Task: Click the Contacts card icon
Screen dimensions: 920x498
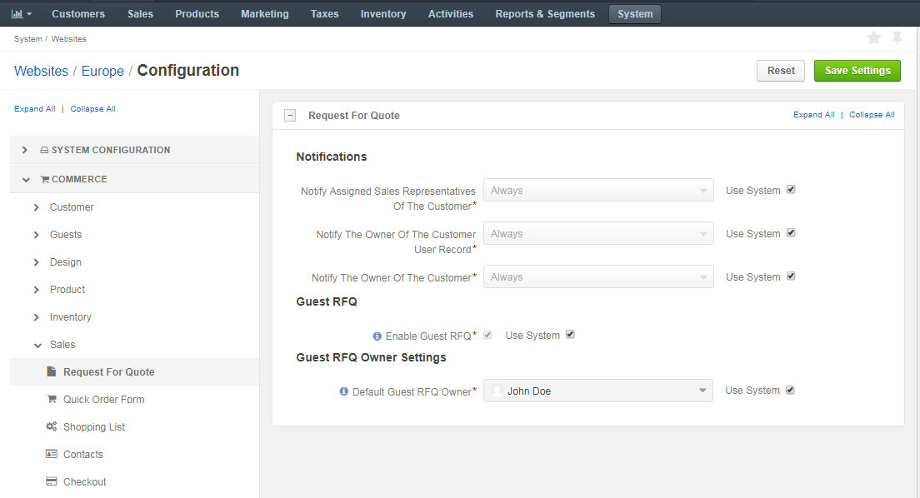Action: 52,454
